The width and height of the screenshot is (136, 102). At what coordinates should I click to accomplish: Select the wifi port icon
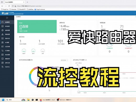pos(43,50)
